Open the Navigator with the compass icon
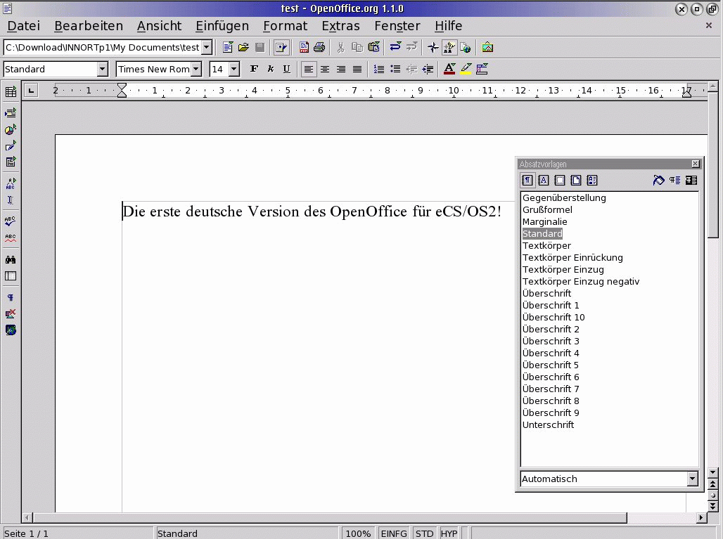 point(433,47)
